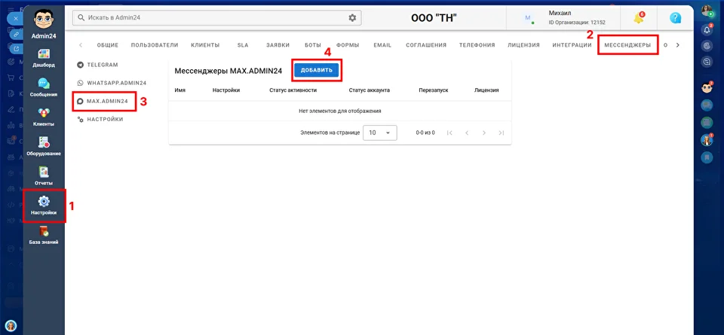Open the ИНТЕГРАЦИИ tab

(x=572, y=45)
